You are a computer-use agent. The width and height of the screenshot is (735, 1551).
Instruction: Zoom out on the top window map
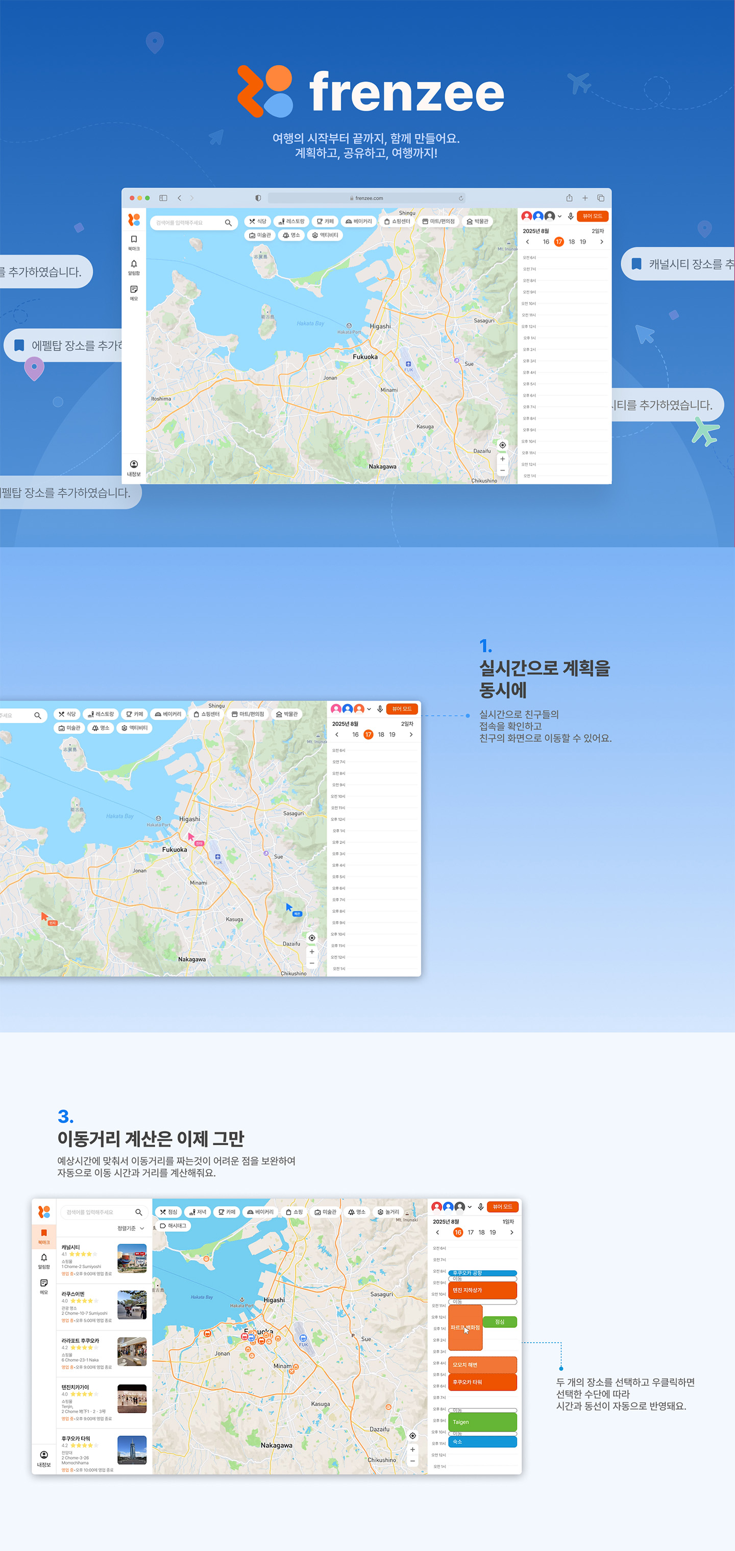(503, 470)
